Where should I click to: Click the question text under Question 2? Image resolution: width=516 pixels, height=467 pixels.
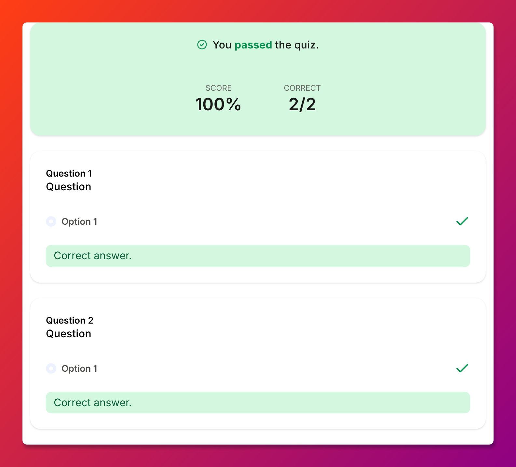[69, 334]
